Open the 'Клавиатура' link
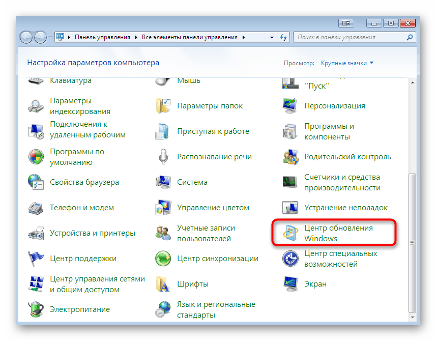The height and width of the screenshot is (341, 436). (x=71, y=80)
